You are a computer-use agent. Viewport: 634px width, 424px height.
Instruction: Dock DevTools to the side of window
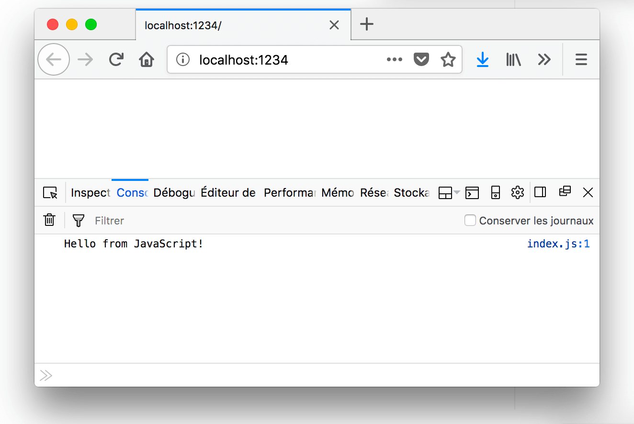coord(540,192)
